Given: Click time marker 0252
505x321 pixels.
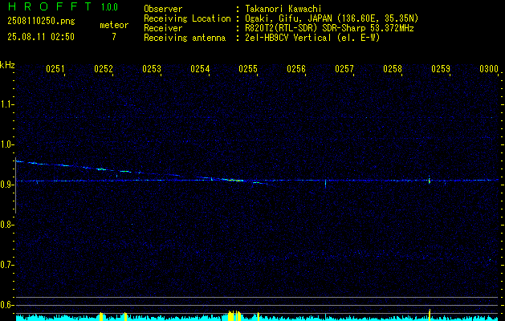Looking at the screenshot, I should click(x=104, y=69).
